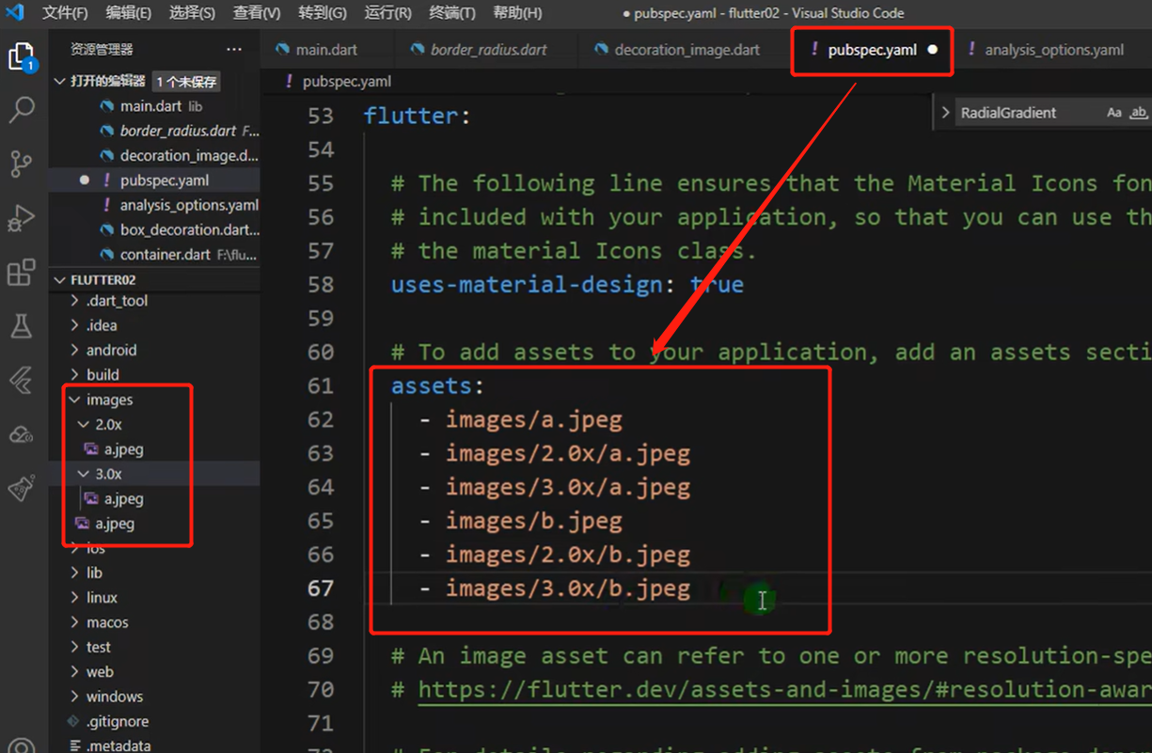Open .gitignore in the file tree
The image size is (1152, 753).
[x=117, y=721]
